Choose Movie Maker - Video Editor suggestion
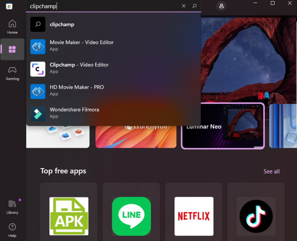297x241 pixels. pyautogui.click(x=113, y=46)
